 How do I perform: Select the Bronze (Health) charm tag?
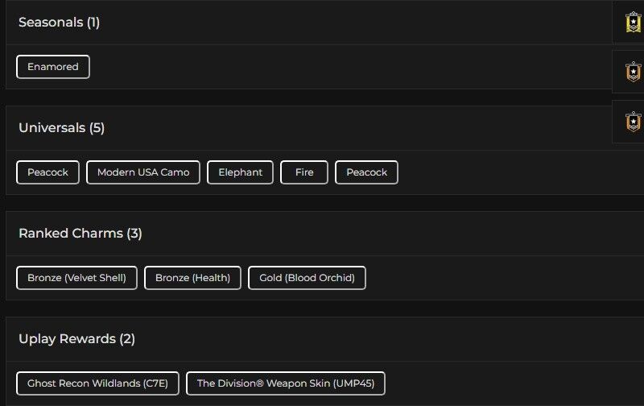coord(192,278)
